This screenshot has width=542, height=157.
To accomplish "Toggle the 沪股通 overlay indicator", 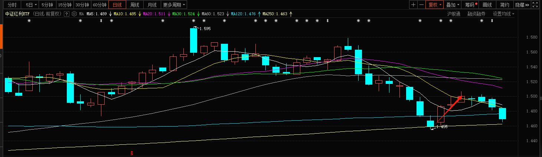I will tap(454, 14).
